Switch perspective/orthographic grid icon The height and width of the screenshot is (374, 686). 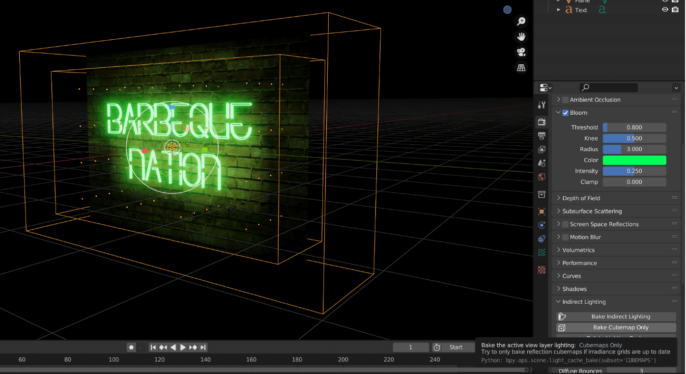pos(521,67)
